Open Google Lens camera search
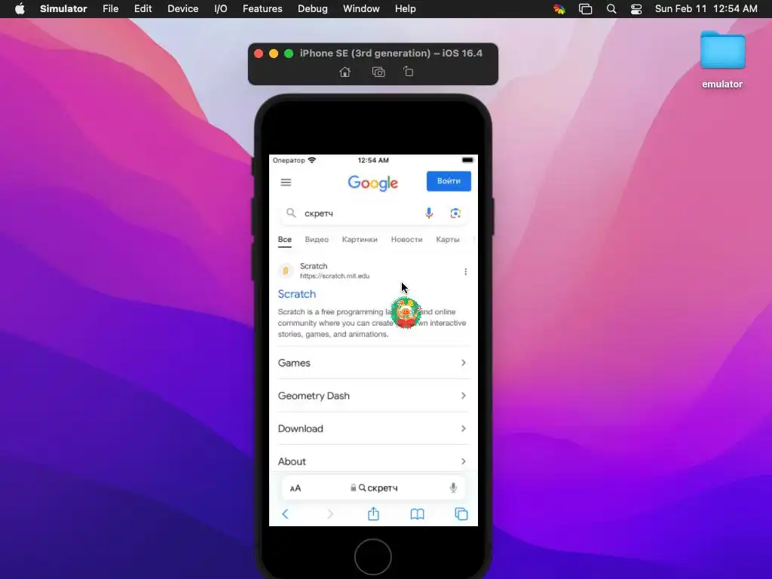772x579 pixels. coord(455,213)
